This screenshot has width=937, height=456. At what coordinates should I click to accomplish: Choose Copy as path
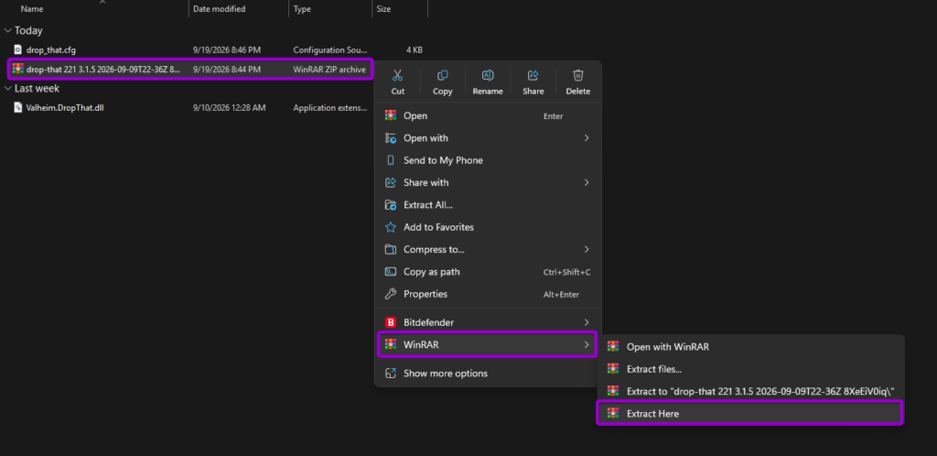487,272
